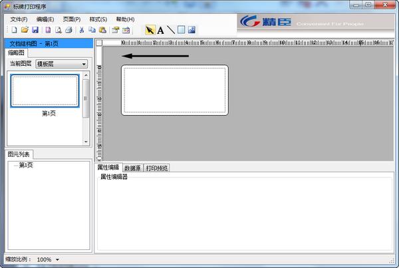Click the Open folder icon

25,30
